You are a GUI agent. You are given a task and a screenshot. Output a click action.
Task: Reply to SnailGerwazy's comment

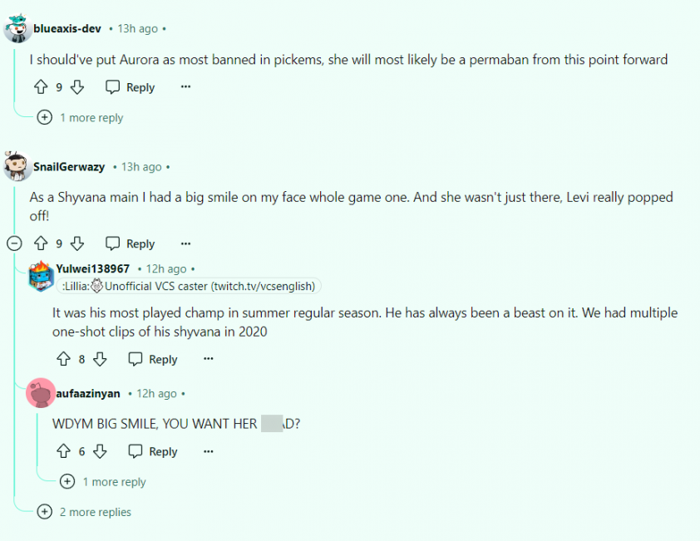click(130, 243)
